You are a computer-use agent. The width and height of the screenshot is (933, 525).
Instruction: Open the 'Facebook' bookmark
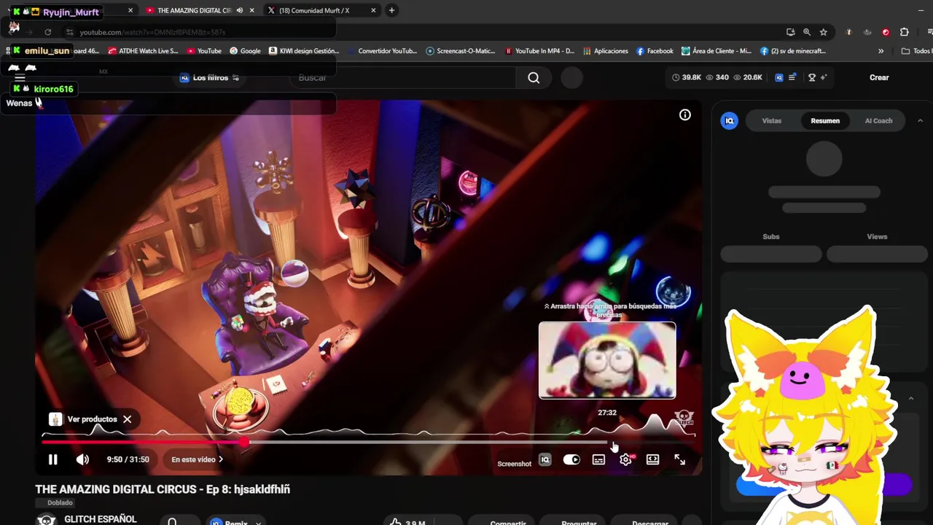coord(655,51)
